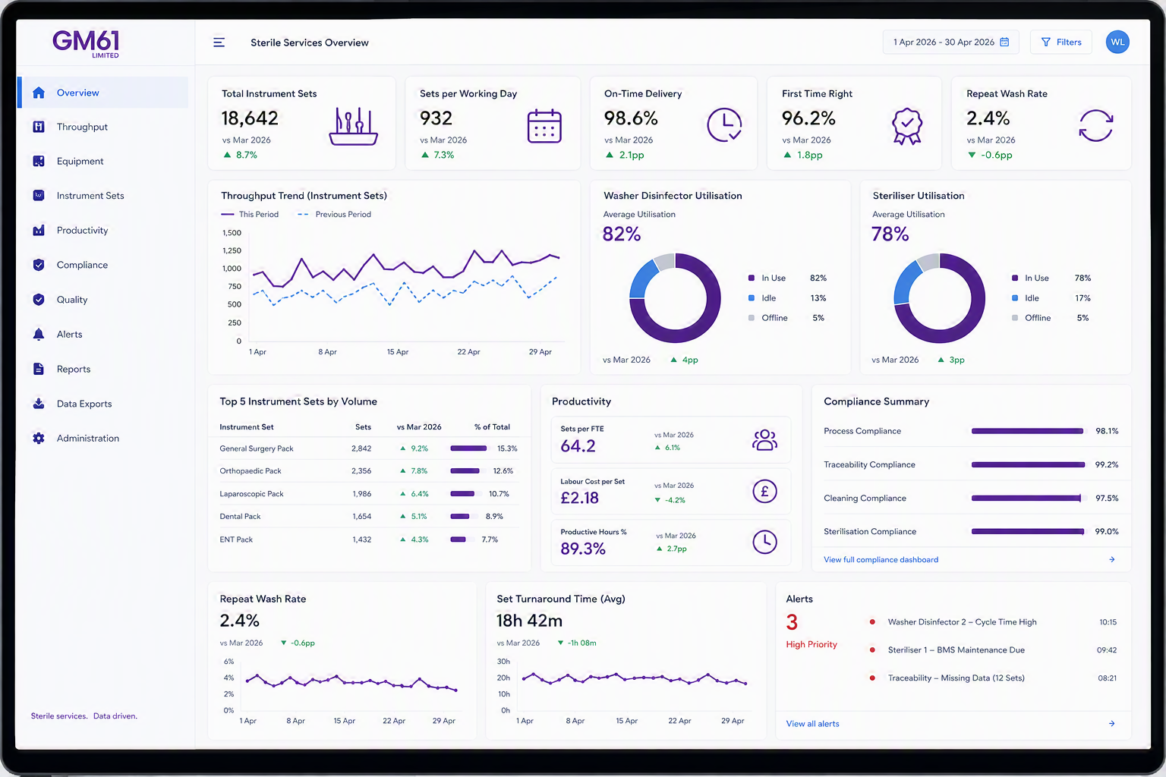Click the washer In Use legend swatch
This screenshot has height=777, width=1166.
click(752, 278)
